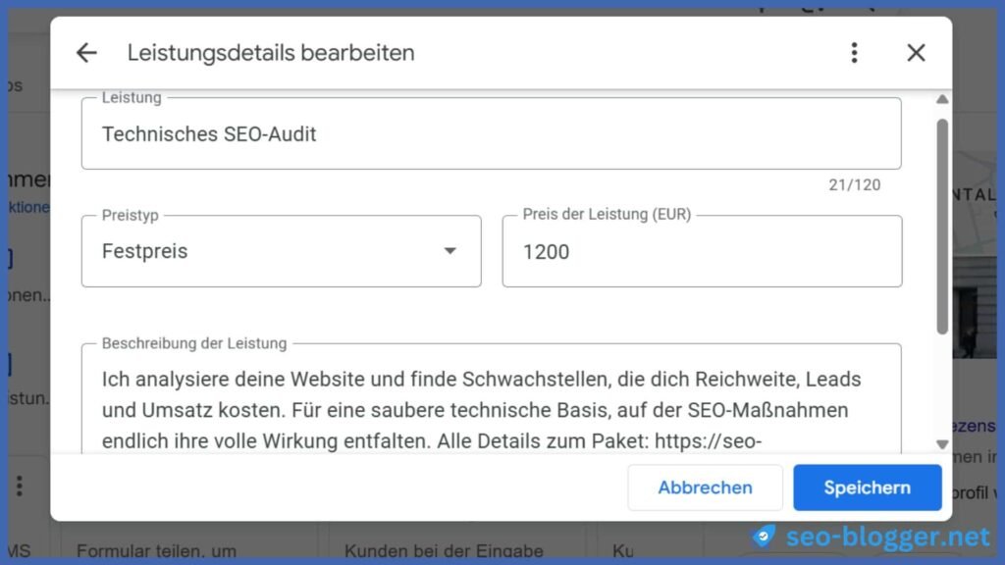Click the scrollbar's down arrow
Screen dimensions: 1005x565
(942, 443)
